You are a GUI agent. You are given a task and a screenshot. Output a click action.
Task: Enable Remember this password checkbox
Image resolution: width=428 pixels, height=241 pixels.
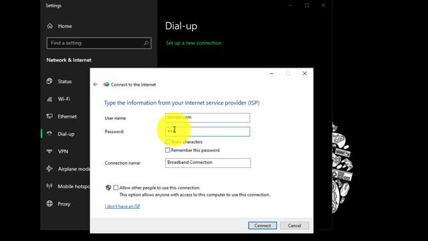coord(168,150)
